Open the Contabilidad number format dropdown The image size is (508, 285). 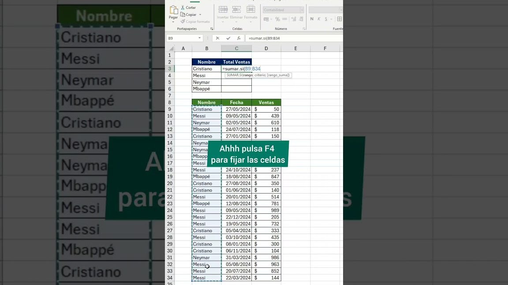(x=302, y=10)
